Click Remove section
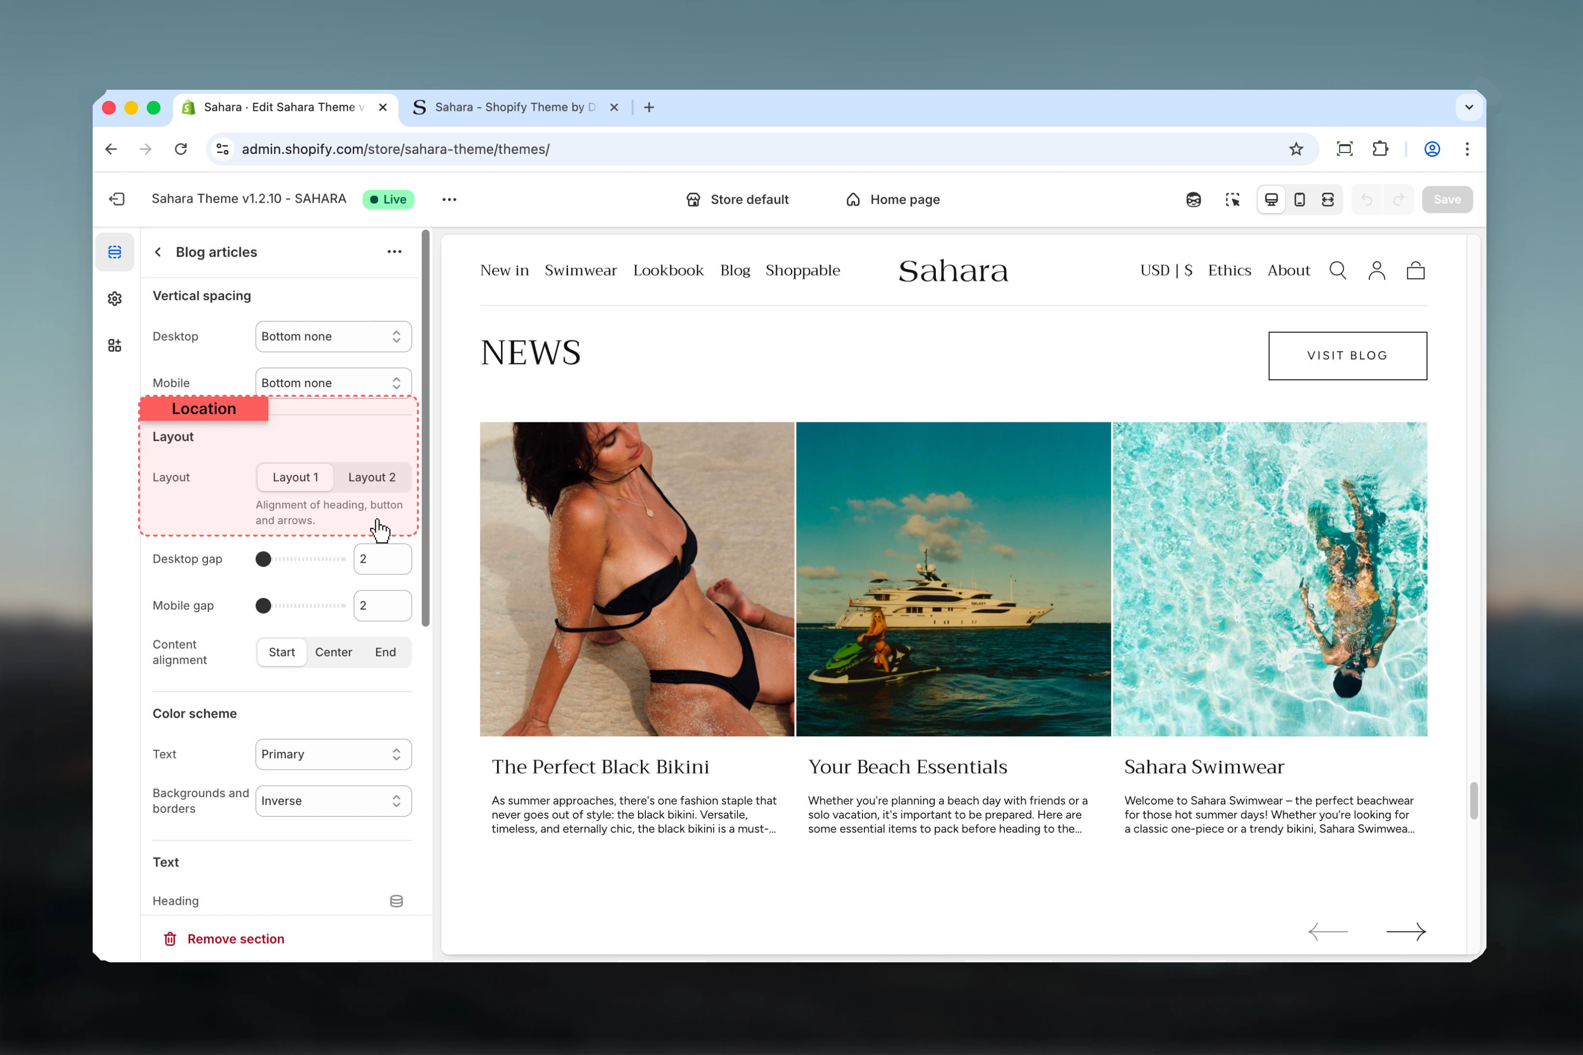1583x1055 pixels. [224, 939]
